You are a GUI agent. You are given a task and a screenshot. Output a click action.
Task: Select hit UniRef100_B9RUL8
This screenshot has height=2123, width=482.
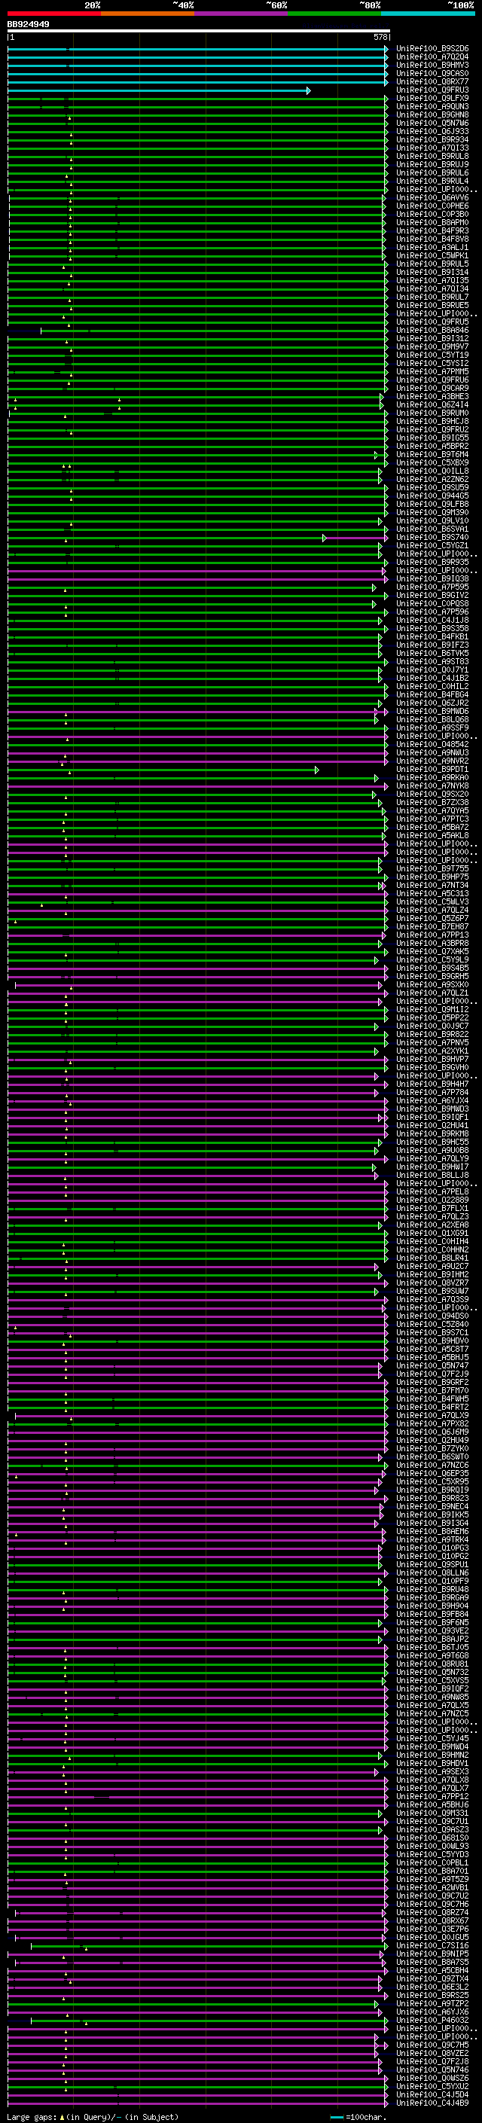(x=432, y=157)
